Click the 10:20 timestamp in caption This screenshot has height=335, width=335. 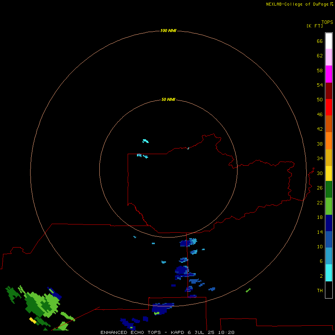pos(226,332)
